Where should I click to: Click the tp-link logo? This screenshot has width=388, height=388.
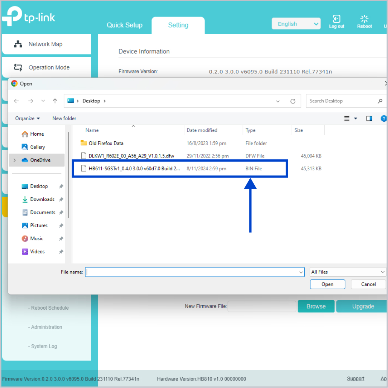(29, 16)
